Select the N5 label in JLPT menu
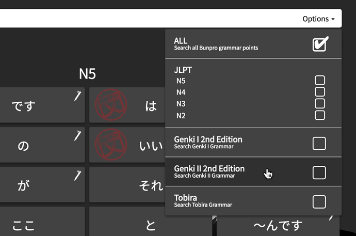 click(181, 81)
